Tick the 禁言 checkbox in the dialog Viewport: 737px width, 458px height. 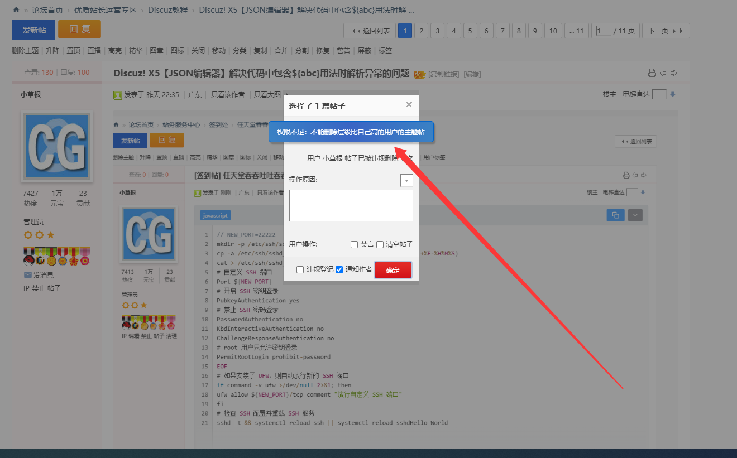click(x=354, y=244)
